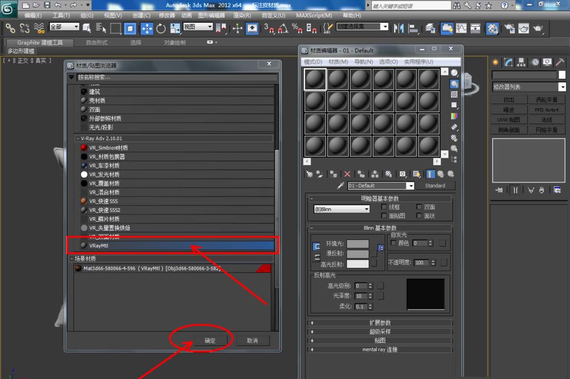Screen dimensions: 570x379
Task: Toggle checkered background icon for sample slots
Action: (454, 95)
